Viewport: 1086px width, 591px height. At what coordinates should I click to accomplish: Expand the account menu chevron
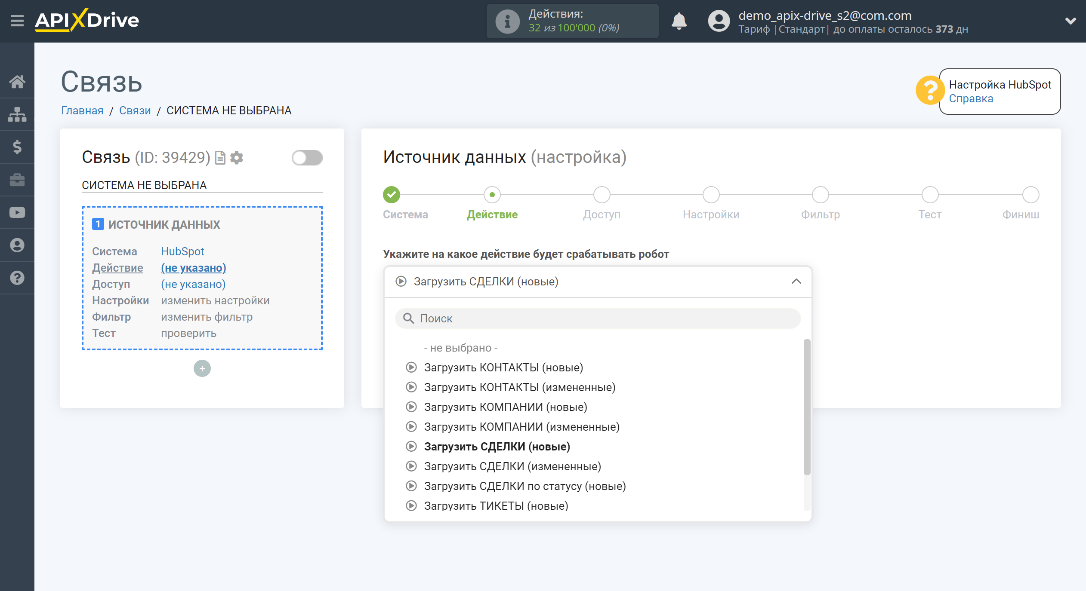point(1071,21)
